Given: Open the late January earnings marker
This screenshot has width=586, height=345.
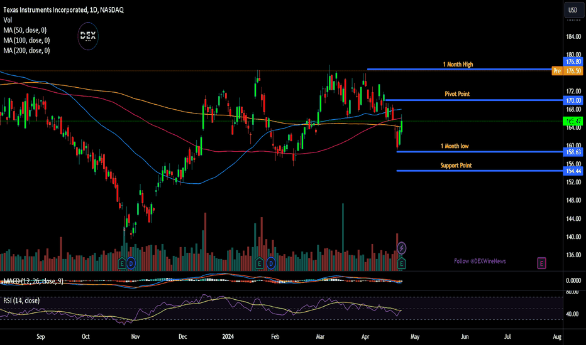Looking at the screenshot, I should (260, 263).
